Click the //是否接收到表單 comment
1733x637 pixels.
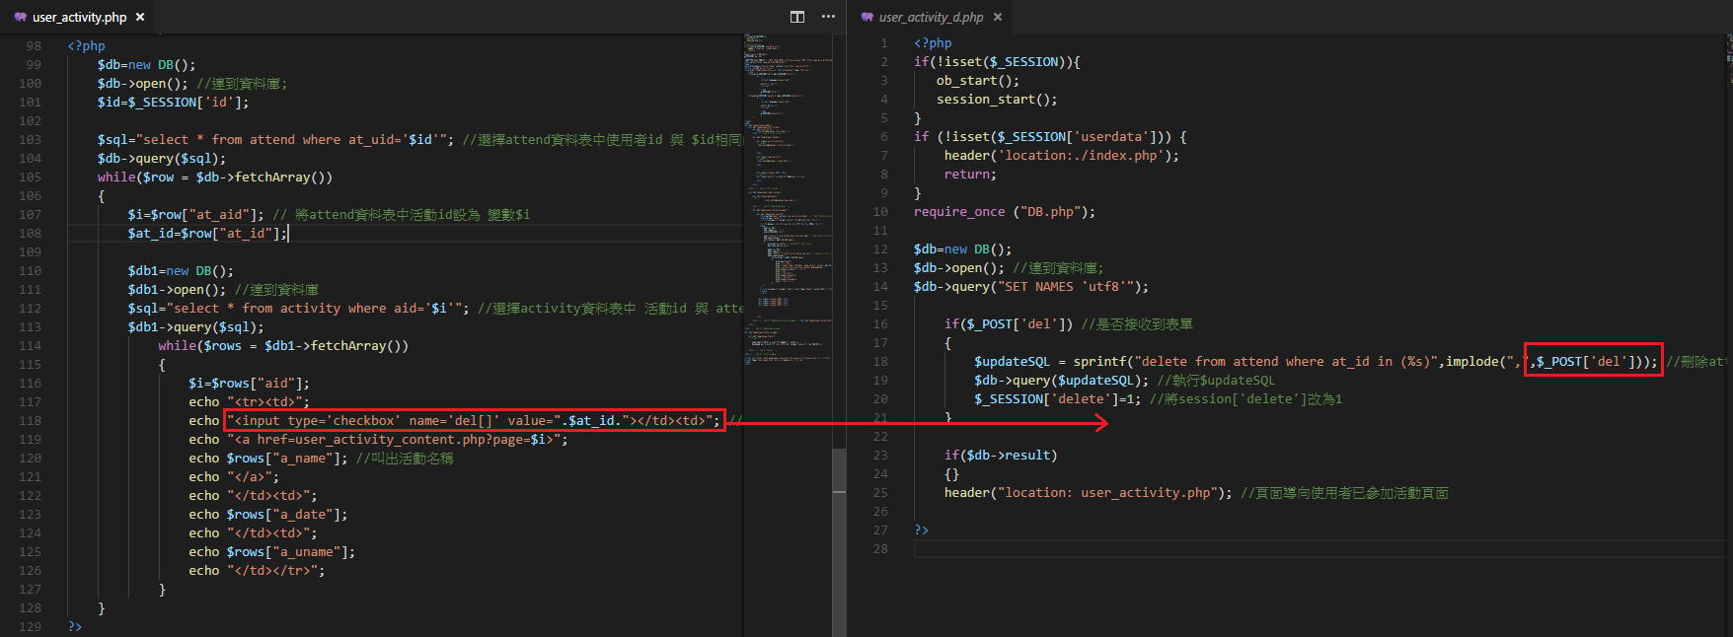(1137, 324)
